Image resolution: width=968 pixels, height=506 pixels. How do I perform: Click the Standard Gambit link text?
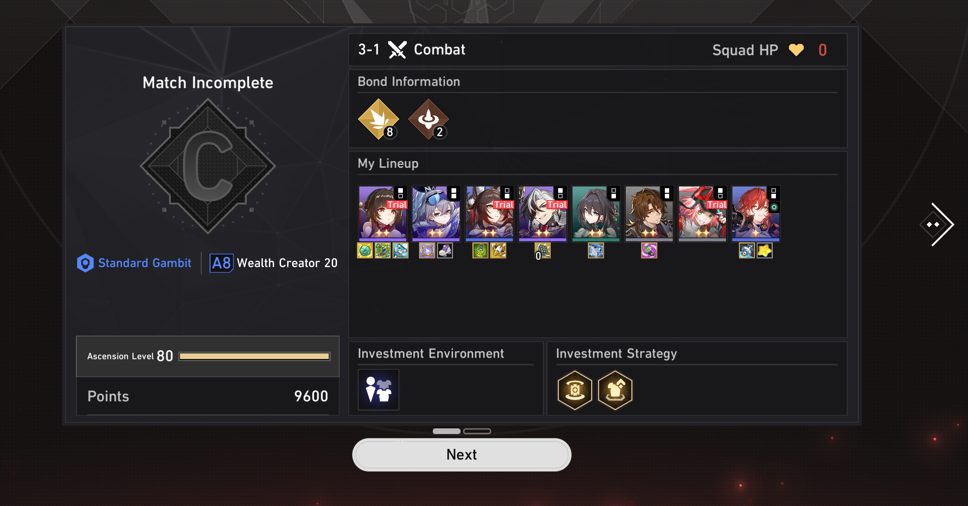coord(144,263)
